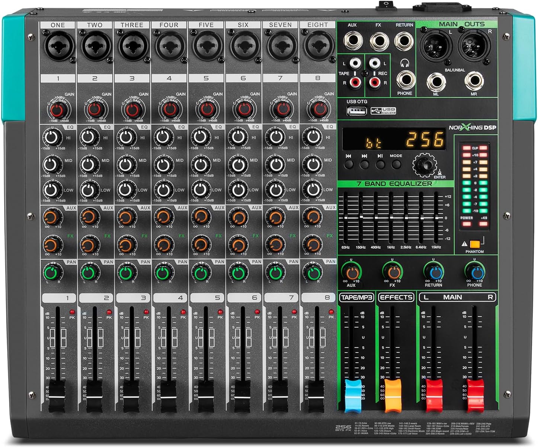
Task: Click the white TAPE left RCA connector
Action: 356,62
